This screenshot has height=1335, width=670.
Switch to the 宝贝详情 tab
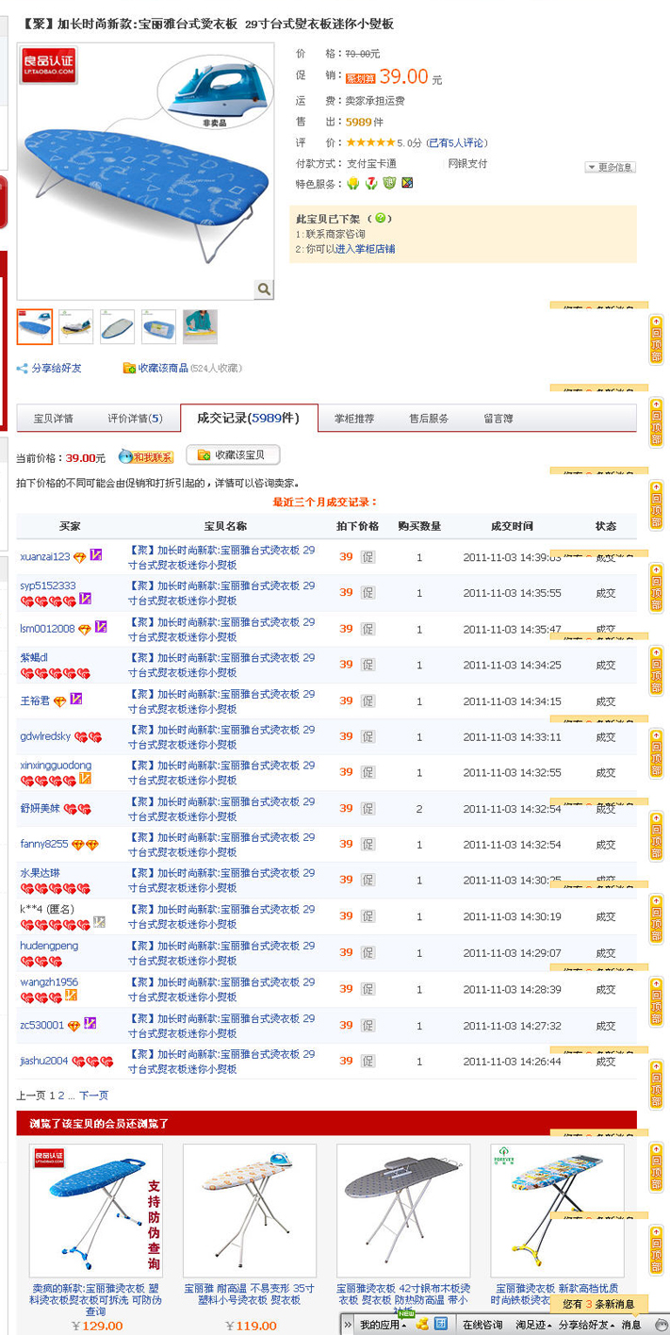pos(53,419)
